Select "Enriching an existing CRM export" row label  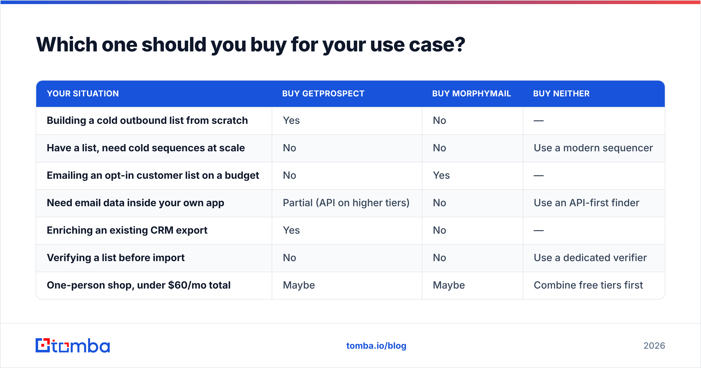[127, 230]
